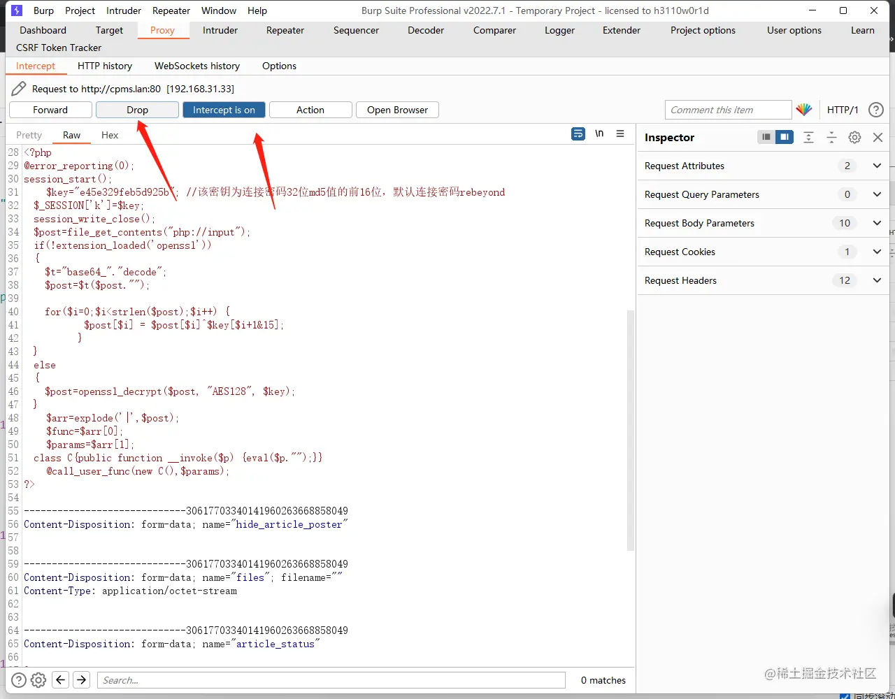Click the Request Headers count 12
This screenshot has height=699, width=895.
845,280
